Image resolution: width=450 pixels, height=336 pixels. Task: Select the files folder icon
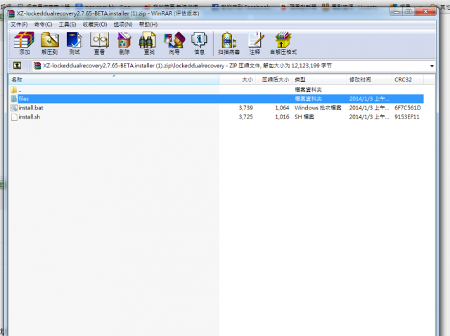13,99
